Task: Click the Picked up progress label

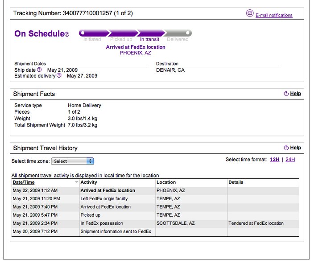Action: tap(121, 39)
